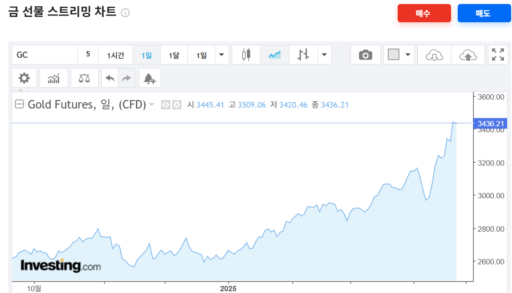512x293 pixels.
Task: Click the 2800.00 price axis label
Action: click(x=491, y=229)
